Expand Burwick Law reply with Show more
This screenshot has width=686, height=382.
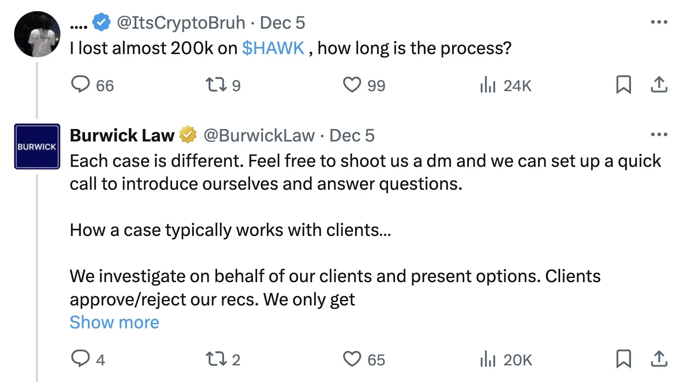[114, 322]
